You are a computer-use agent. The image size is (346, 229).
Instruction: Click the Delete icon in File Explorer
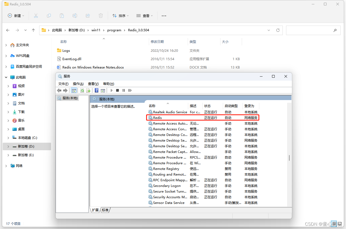point(101,16)
